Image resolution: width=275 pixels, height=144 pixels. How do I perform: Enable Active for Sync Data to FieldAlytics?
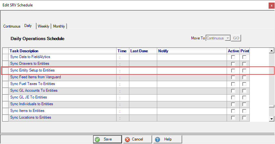[x=233, y=57]
